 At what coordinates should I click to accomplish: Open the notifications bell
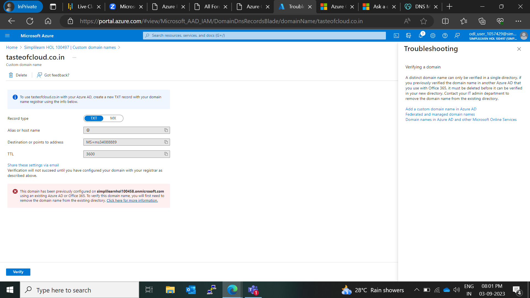click(x=420, y=35)
